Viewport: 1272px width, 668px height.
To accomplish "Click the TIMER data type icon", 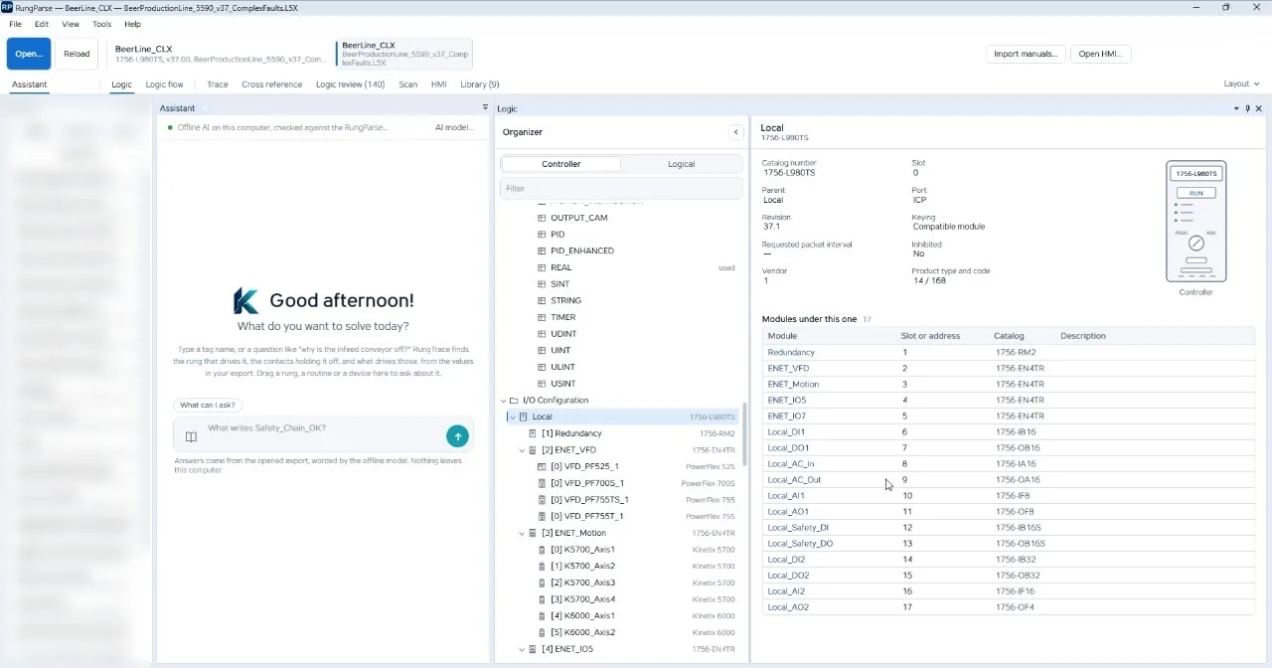I will [x=542, y=317].
